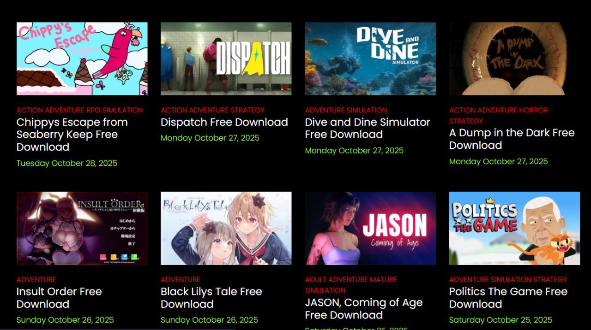Open the Dive and Dine Simulator Free Download title

pos(367,128)
